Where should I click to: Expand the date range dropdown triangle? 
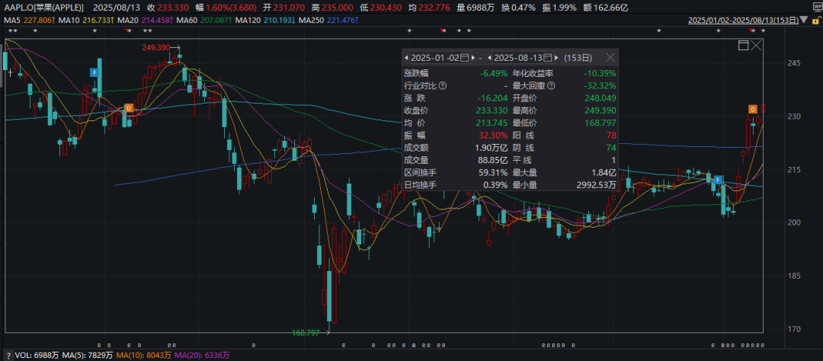coord(803,21)
